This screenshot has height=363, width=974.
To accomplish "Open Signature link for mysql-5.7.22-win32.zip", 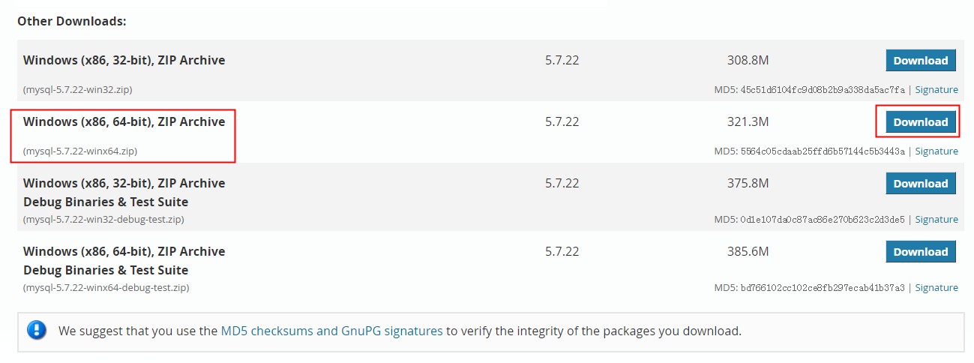I will (x=937, y=90).
